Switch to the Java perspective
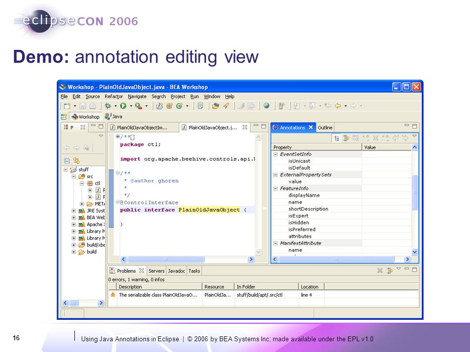The height and width of the screenshot is (352, 470). (x=113, y=116)
